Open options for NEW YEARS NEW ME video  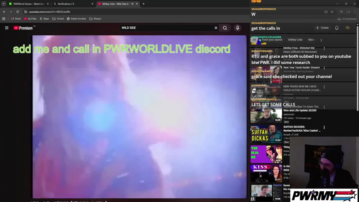click(324, 87)
